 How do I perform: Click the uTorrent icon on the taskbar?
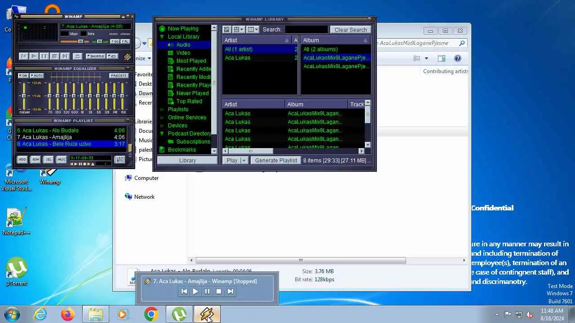pos(179,314)
